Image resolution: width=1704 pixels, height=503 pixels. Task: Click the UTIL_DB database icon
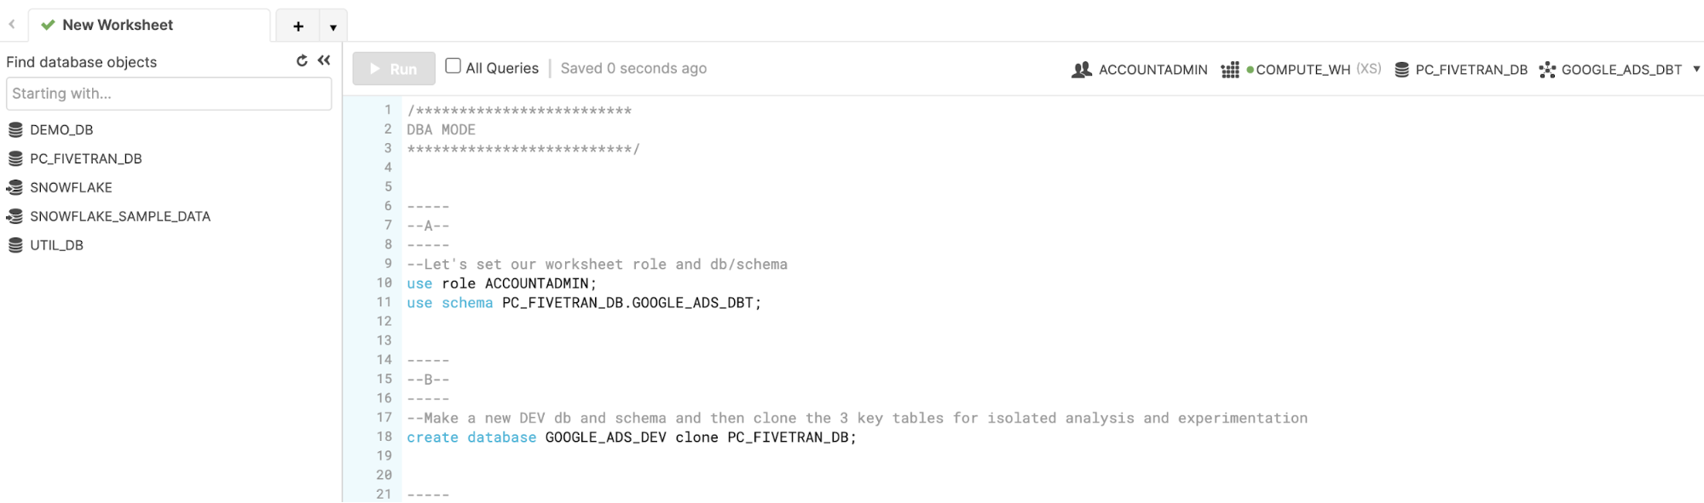15,245
